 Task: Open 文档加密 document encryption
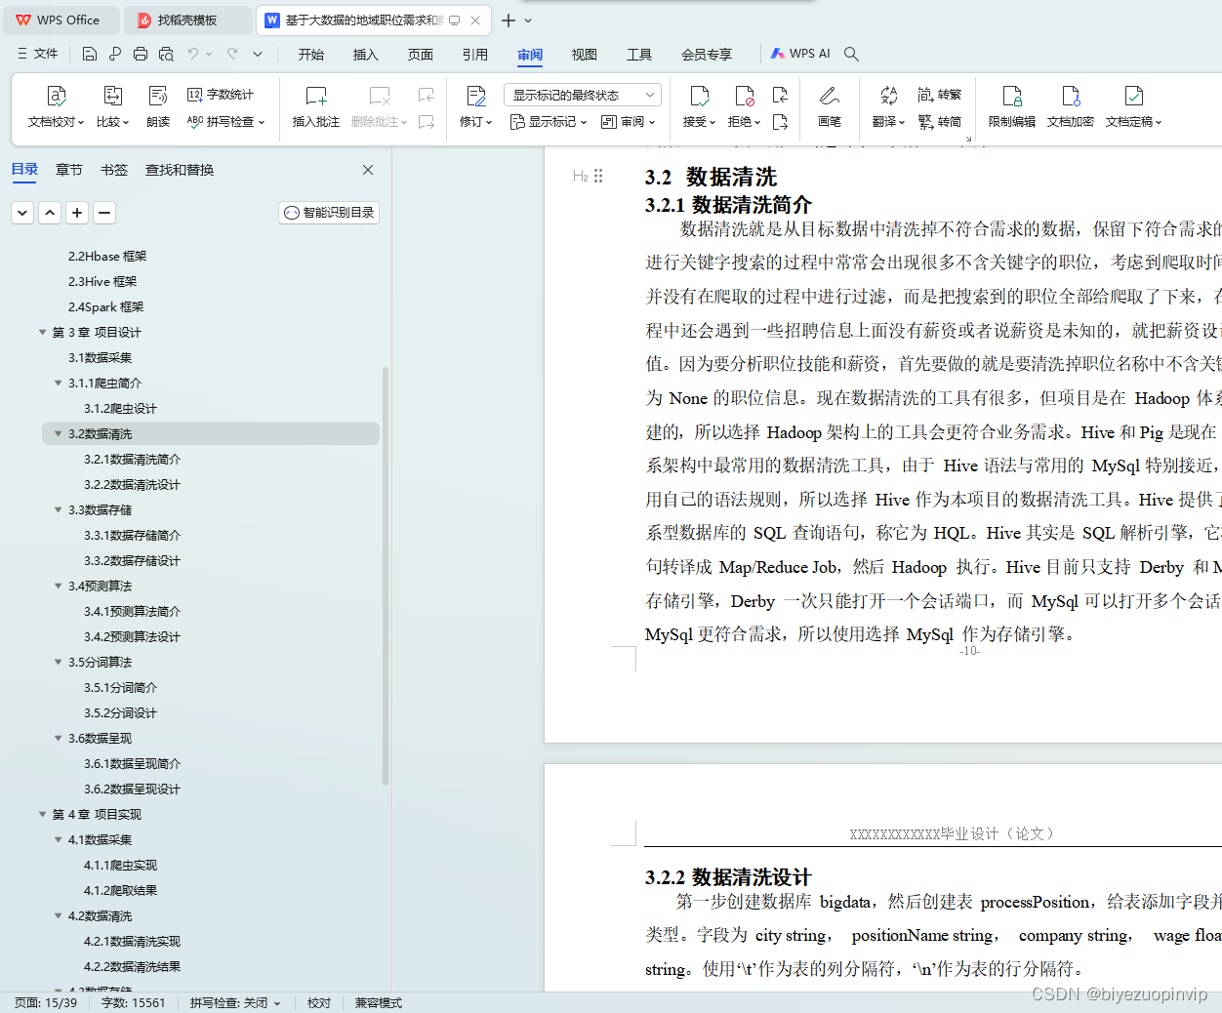pyautogui.click(x=1070, y=105)
